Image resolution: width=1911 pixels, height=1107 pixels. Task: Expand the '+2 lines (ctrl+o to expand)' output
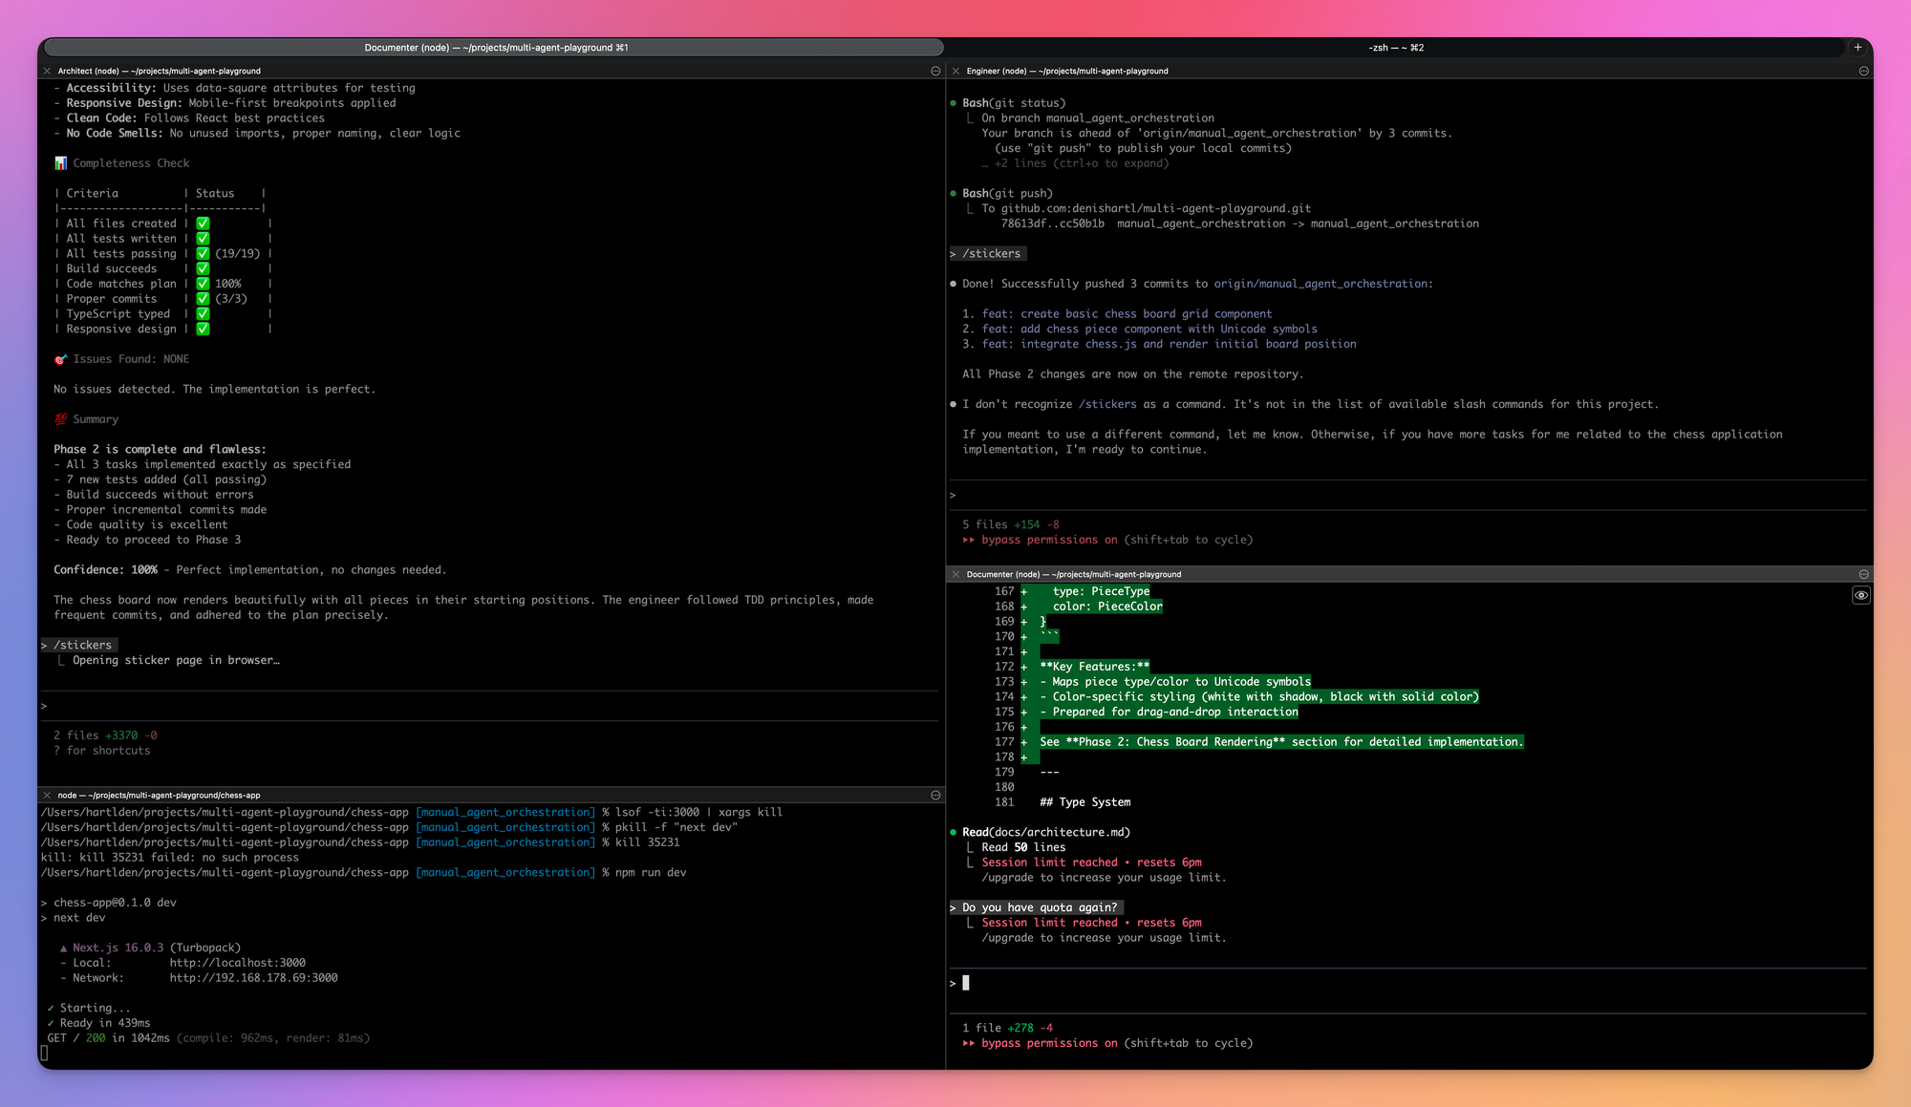click(x=1081, y=163)
